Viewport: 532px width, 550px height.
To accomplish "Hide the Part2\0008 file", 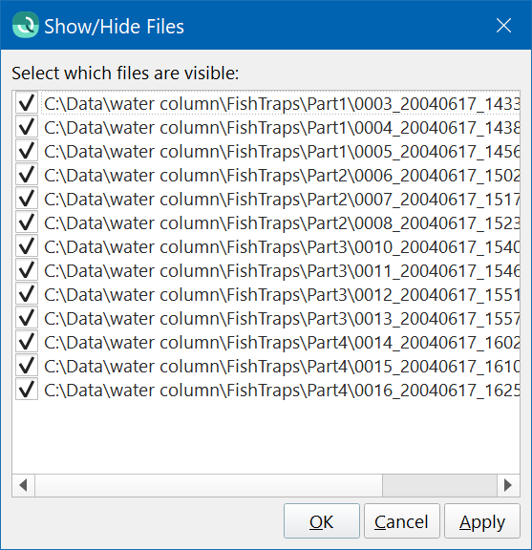I will click(27, 222).
